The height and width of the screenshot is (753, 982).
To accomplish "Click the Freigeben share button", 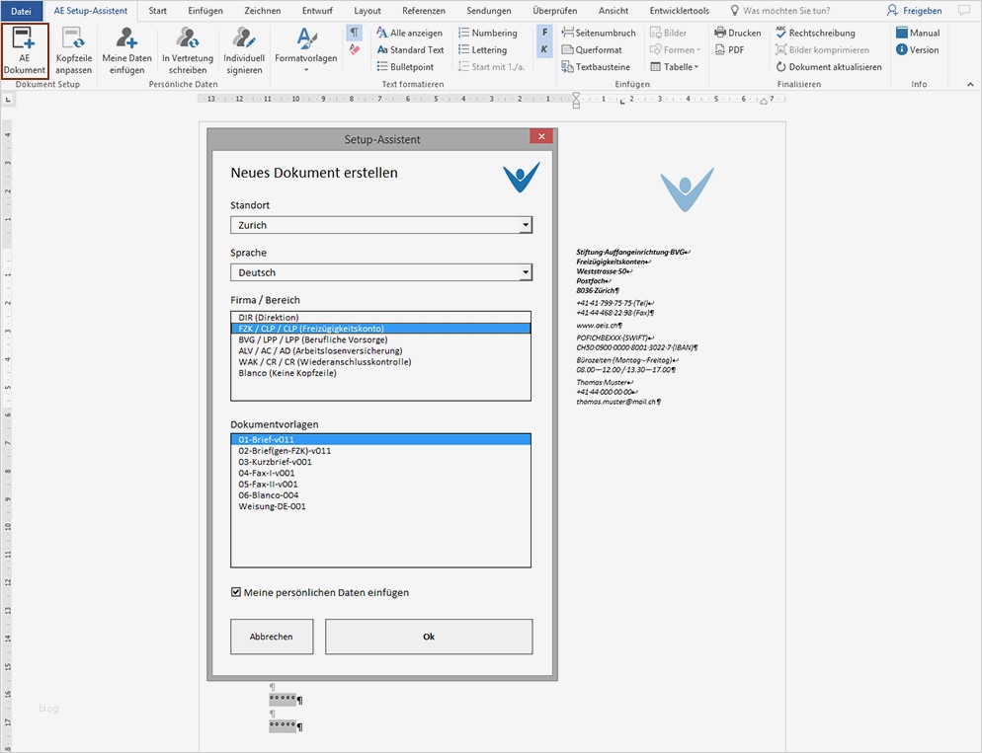I will pos(915,11).
